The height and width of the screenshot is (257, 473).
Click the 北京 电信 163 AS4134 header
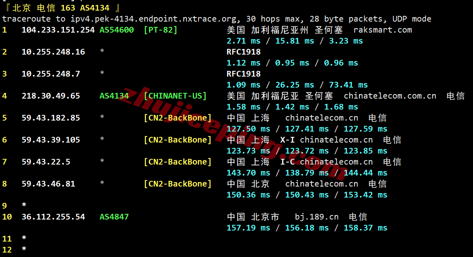(x=61, y=8)
